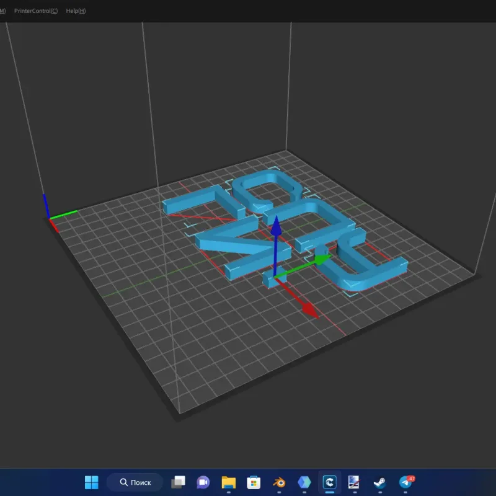Image resolution: width=496 pixels, height=496 pixels.
Task: Switch to Blender in the taskbar
Action: [x=279, y=482]
